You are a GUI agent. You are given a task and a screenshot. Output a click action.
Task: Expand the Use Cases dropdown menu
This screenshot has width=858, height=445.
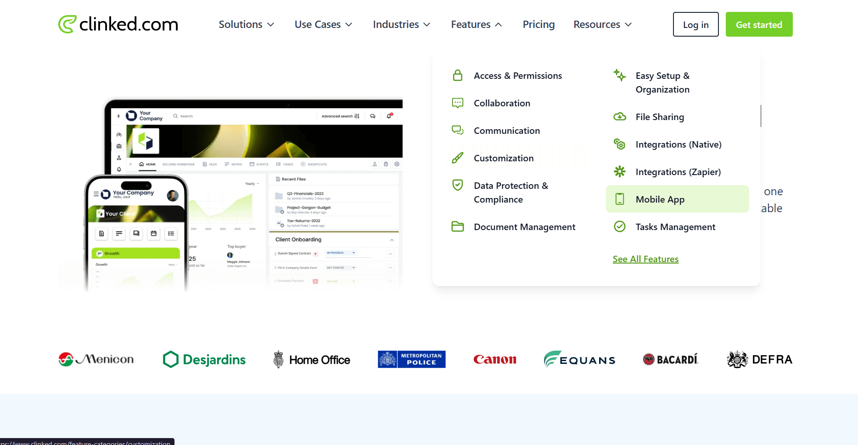click(x=324, y=24)
